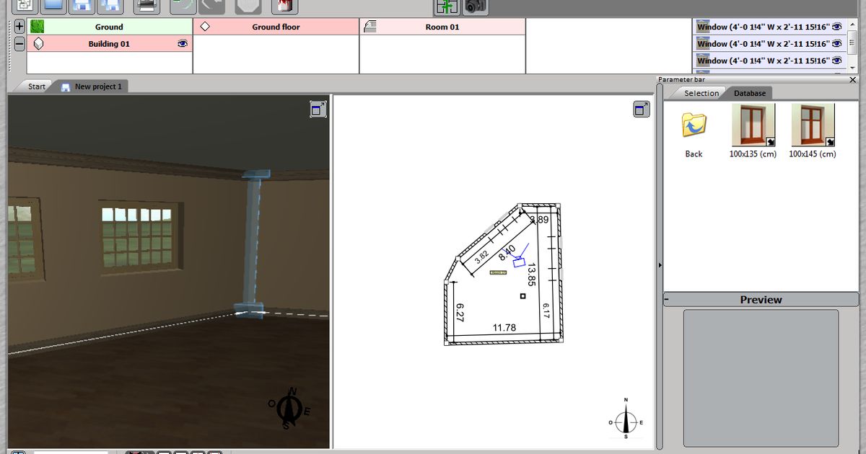Toggle eye icon on the third Window row
Screen dimensions: 866x454
click(x=837, y=61)
